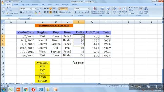This screenshot has height=92, width=164.
Task: Select column F header
Action: pos(79,22)
